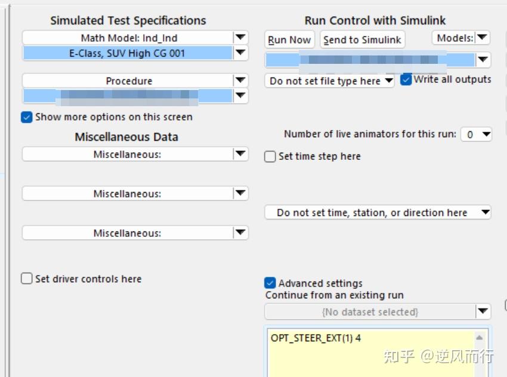Open the Procedure dropdown arrow
507x377 pixels.
(x=240, y=81)
